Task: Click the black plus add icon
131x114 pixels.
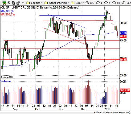Action: click(x=23, y=3)
